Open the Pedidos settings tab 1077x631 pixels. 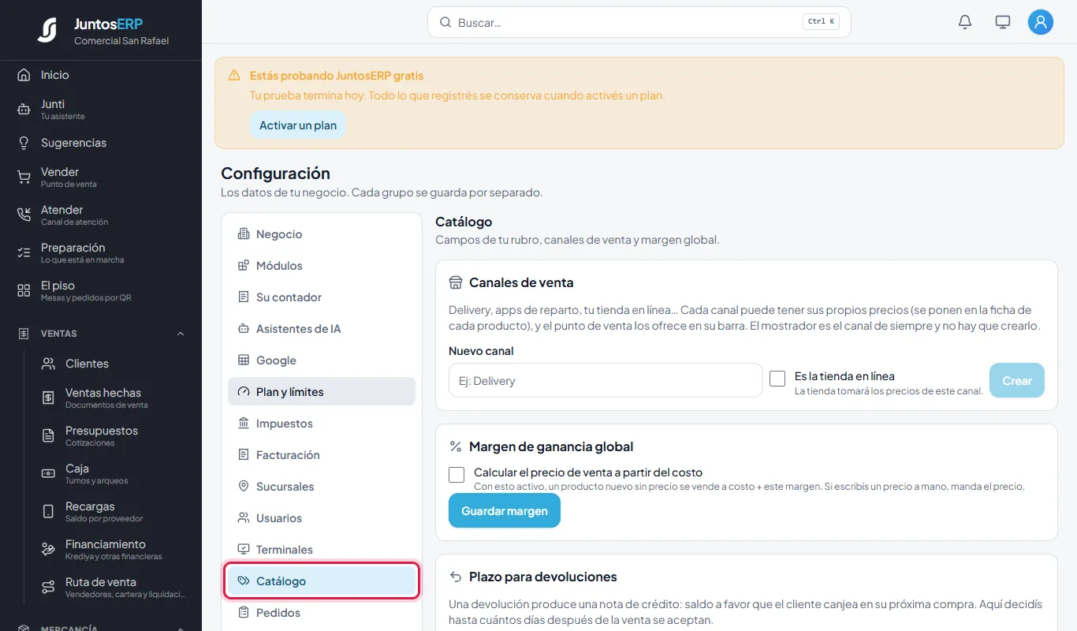[322, 613]
